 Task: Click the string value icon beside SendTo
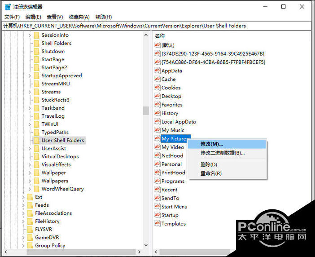coord(157,198)
